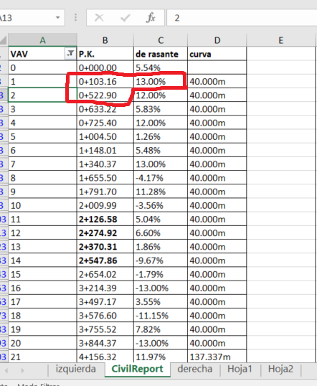Select cell containing 1+004.50

click(105, 136)
